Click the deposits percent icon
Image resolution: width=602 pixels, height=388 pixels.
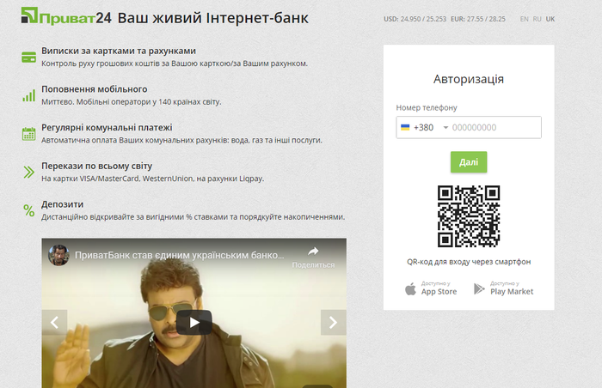click(x=28, y=210)
